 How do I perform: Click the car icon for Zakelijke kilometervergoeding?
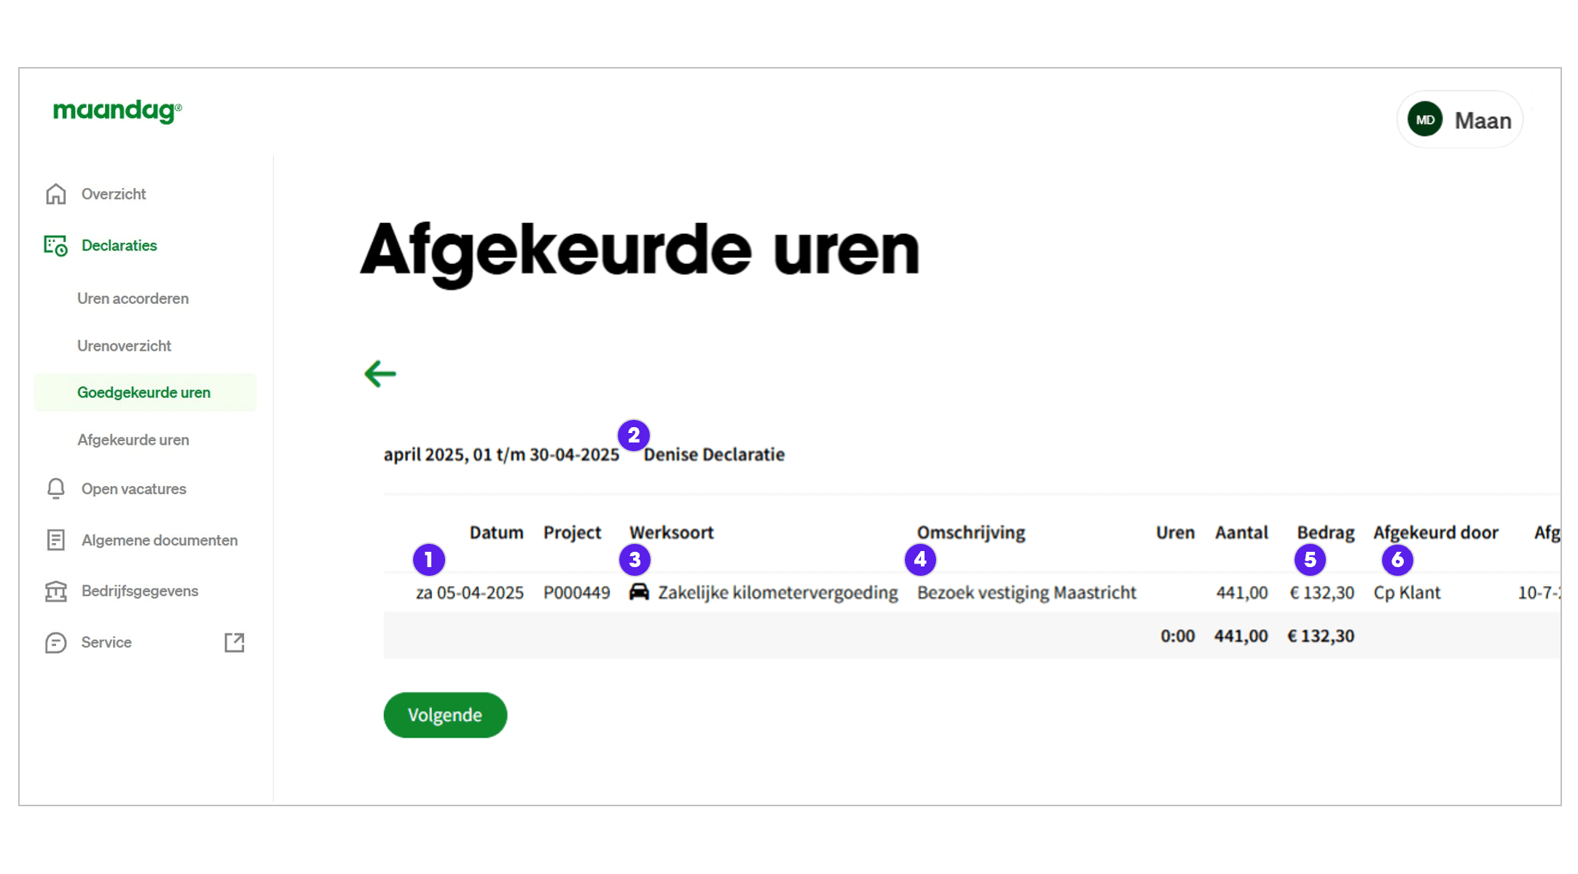point(639,592)
